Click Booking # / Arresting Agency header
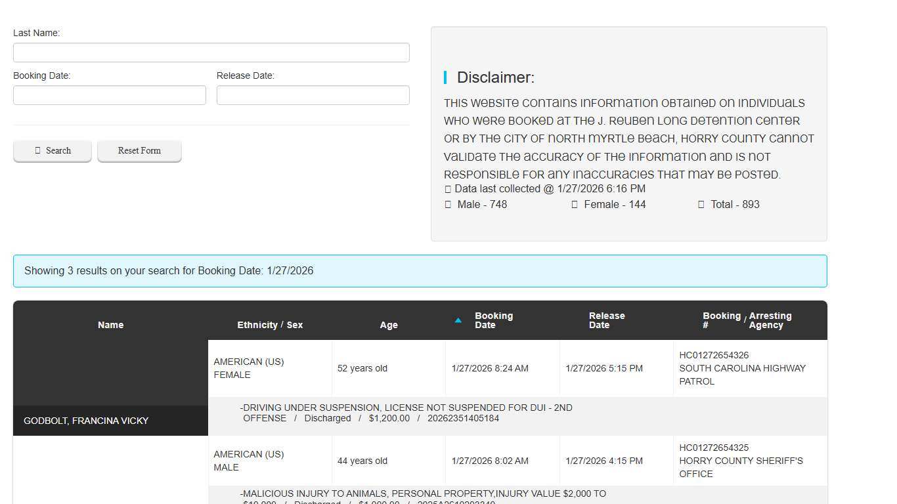897x504 pixels. point(747,320)
